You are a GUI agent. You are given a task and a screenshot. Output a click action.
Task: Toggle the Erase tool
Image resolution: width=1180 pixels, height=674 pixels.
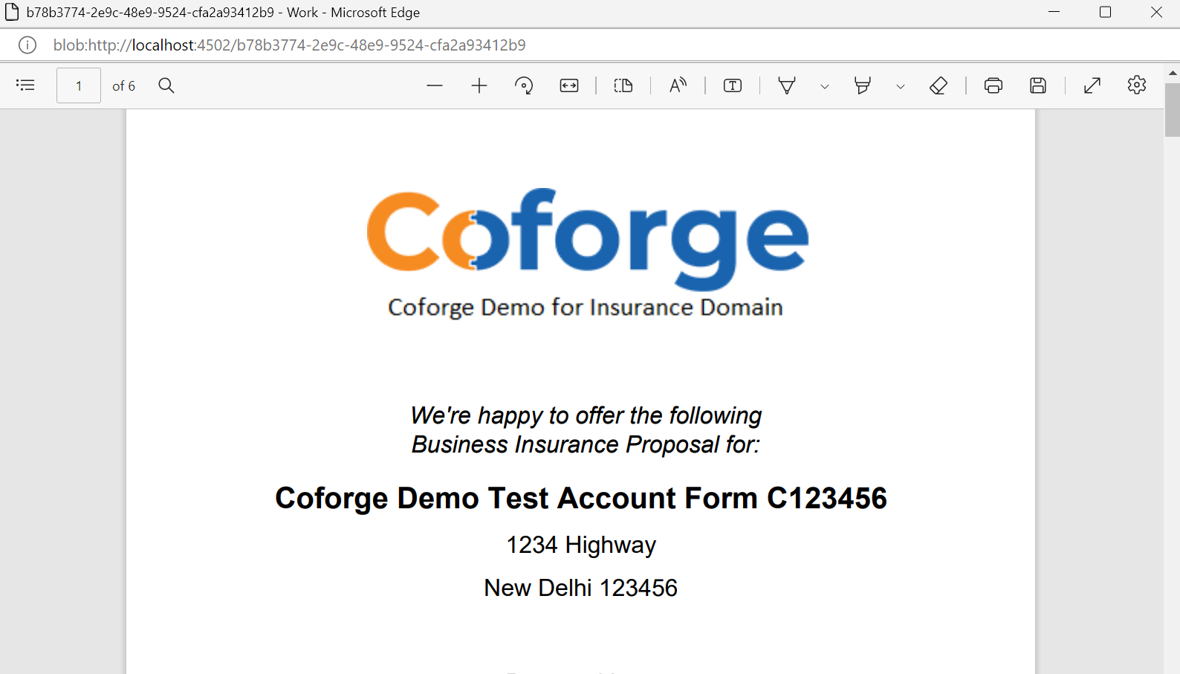pos(939,85)
